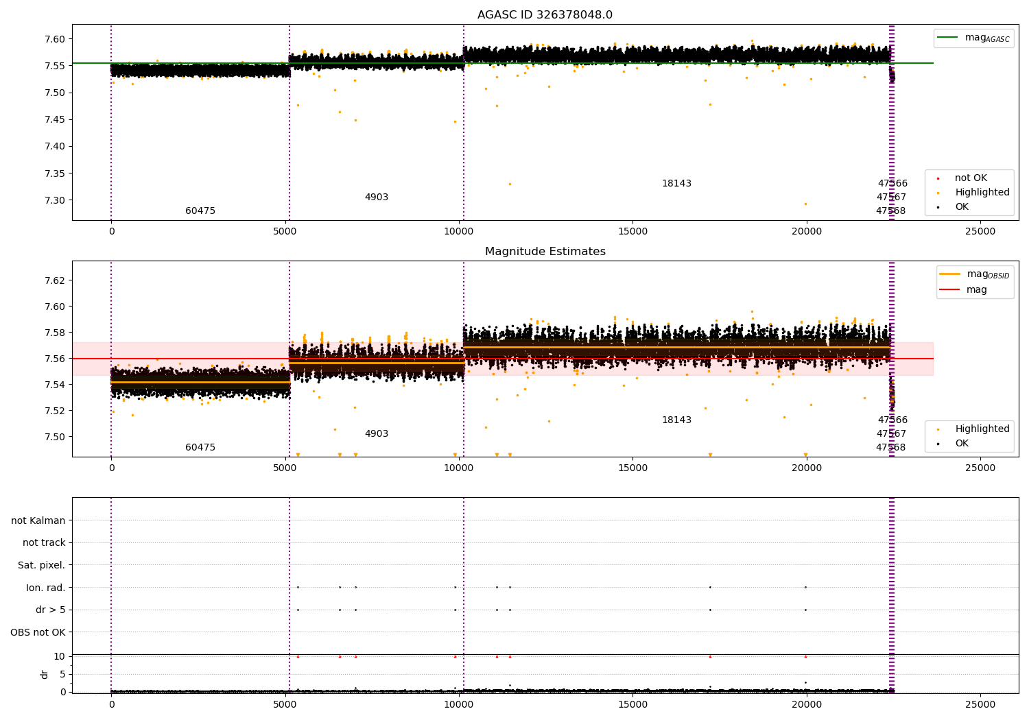The width and height of the screenshot is (1029, 720).
Task: Click the 'OBS not OK' row label
Action: click(x=38, y=632)
